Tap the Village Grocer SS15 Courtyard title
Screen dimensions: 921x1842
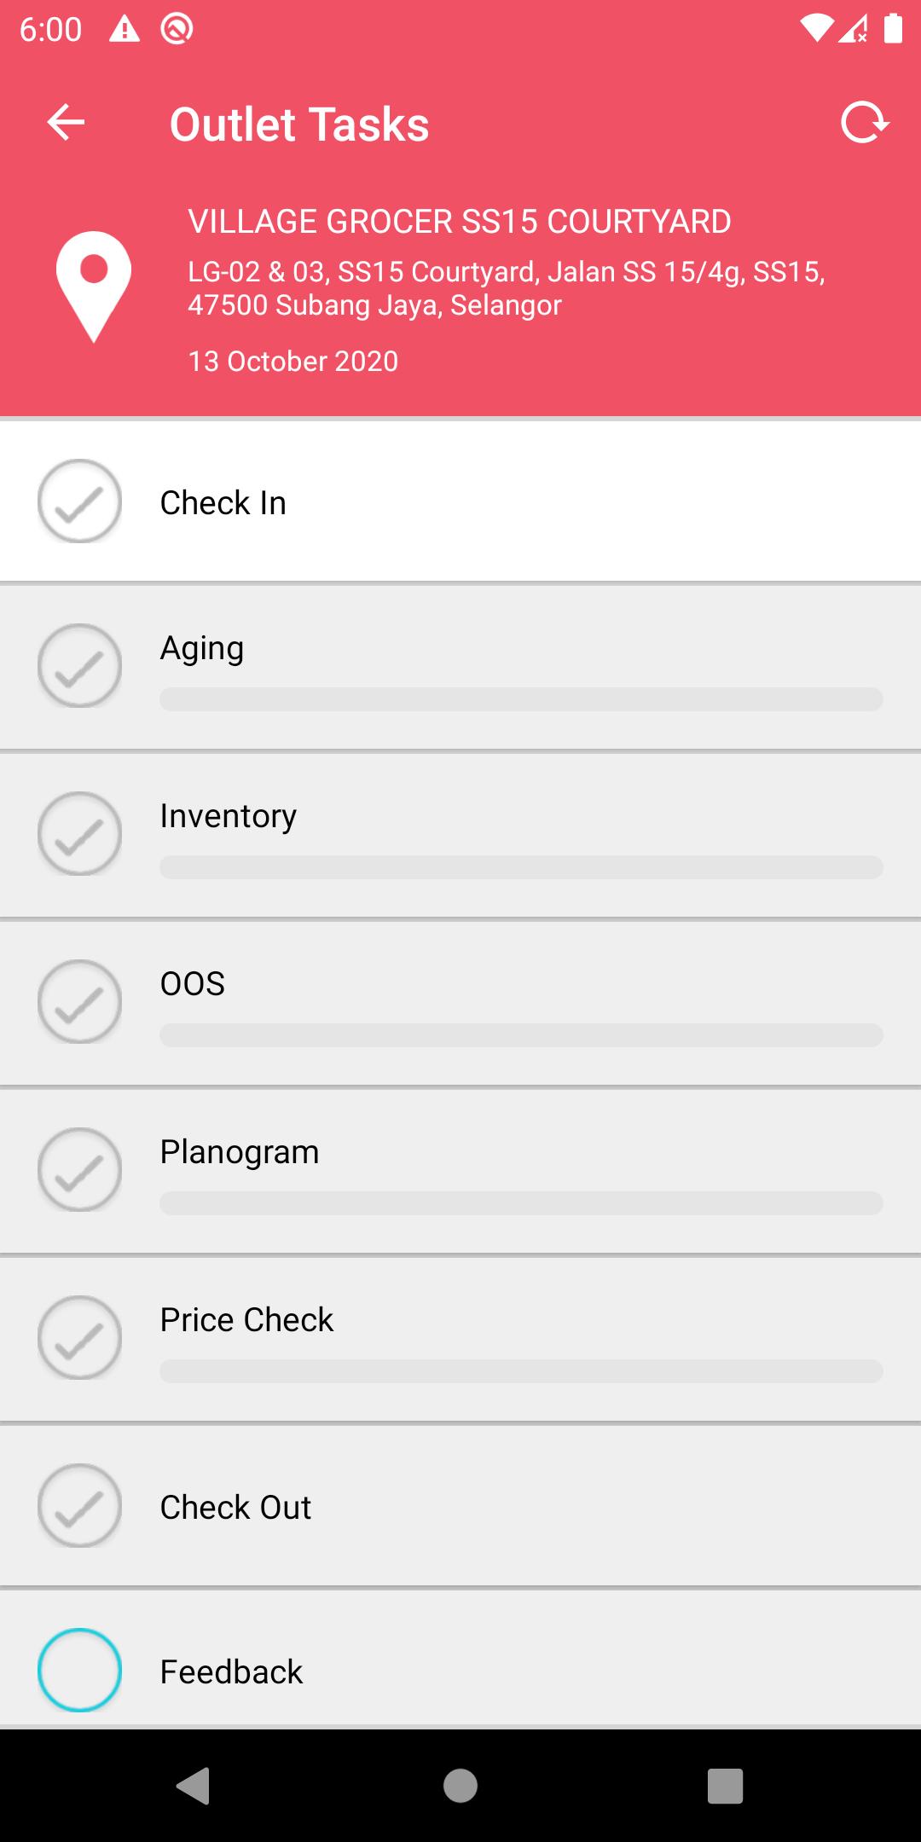pyautogui.click(x=459, y=222)
